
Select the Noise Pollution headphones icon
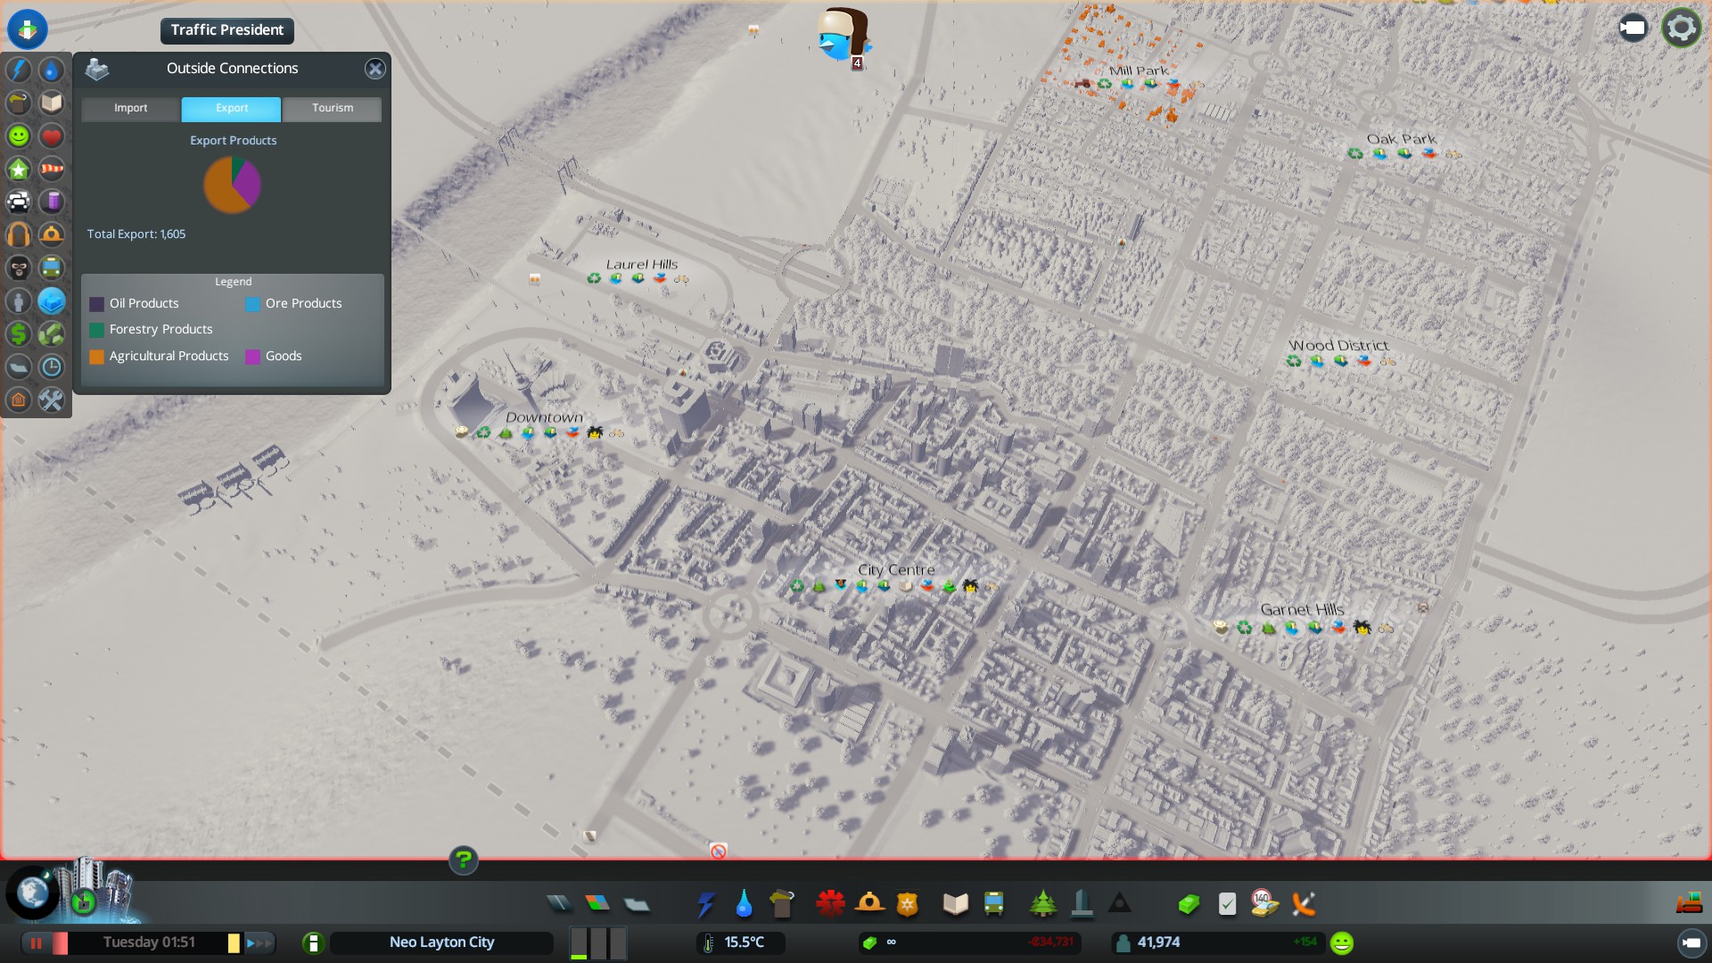tap(18, 235)
